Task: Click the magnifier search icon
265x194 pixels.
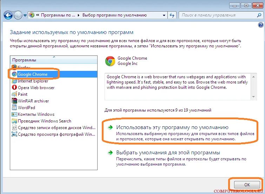Action: coord(259,15)
